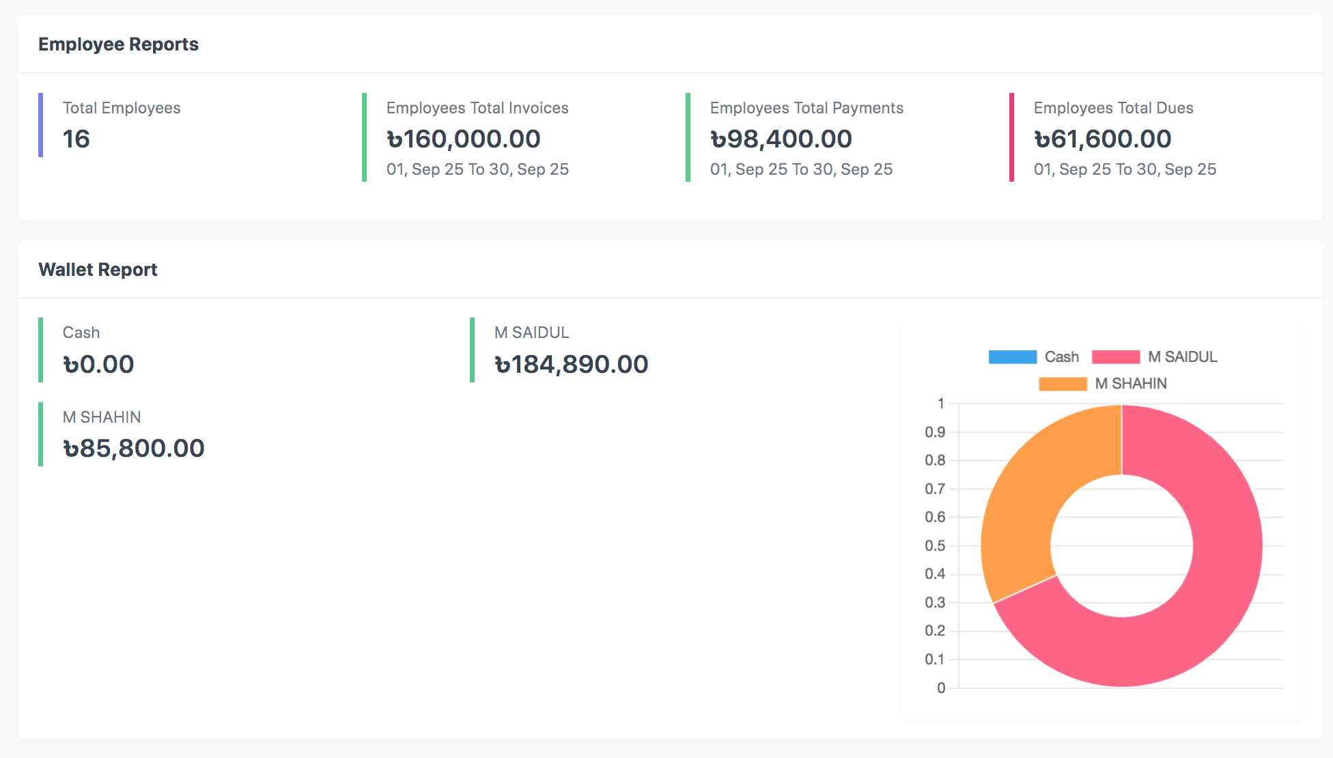Click the pink M SAIDUL legend color box
Image resolution: width=1333 pixels, height=758 pixels.
(x=1115, y=357)
